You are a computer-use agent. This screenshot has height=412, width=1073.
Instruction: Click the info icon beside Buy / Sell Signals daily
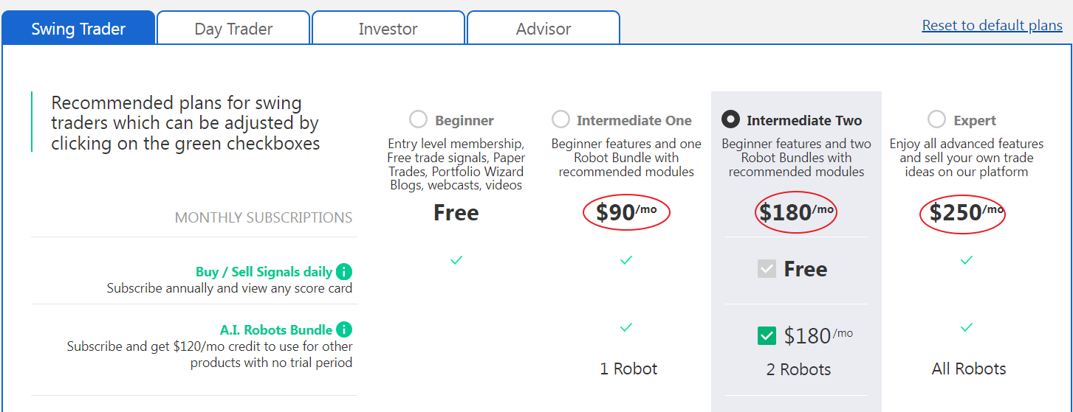343,271
